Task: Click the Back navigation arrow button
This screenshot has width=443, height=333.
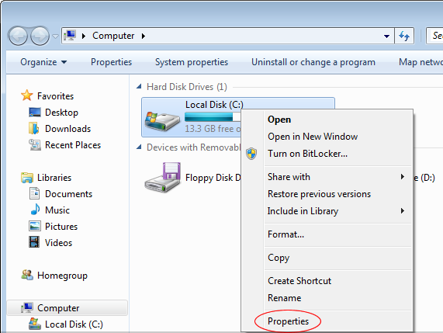Action: point(18,36)
